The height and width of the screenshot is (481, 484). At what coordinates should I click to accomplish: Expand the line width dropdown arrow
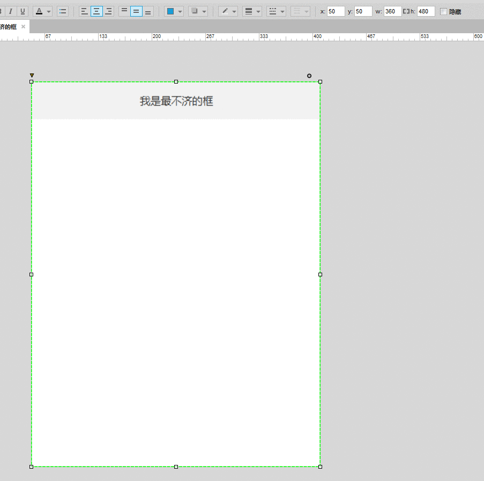tap(258, 12)
